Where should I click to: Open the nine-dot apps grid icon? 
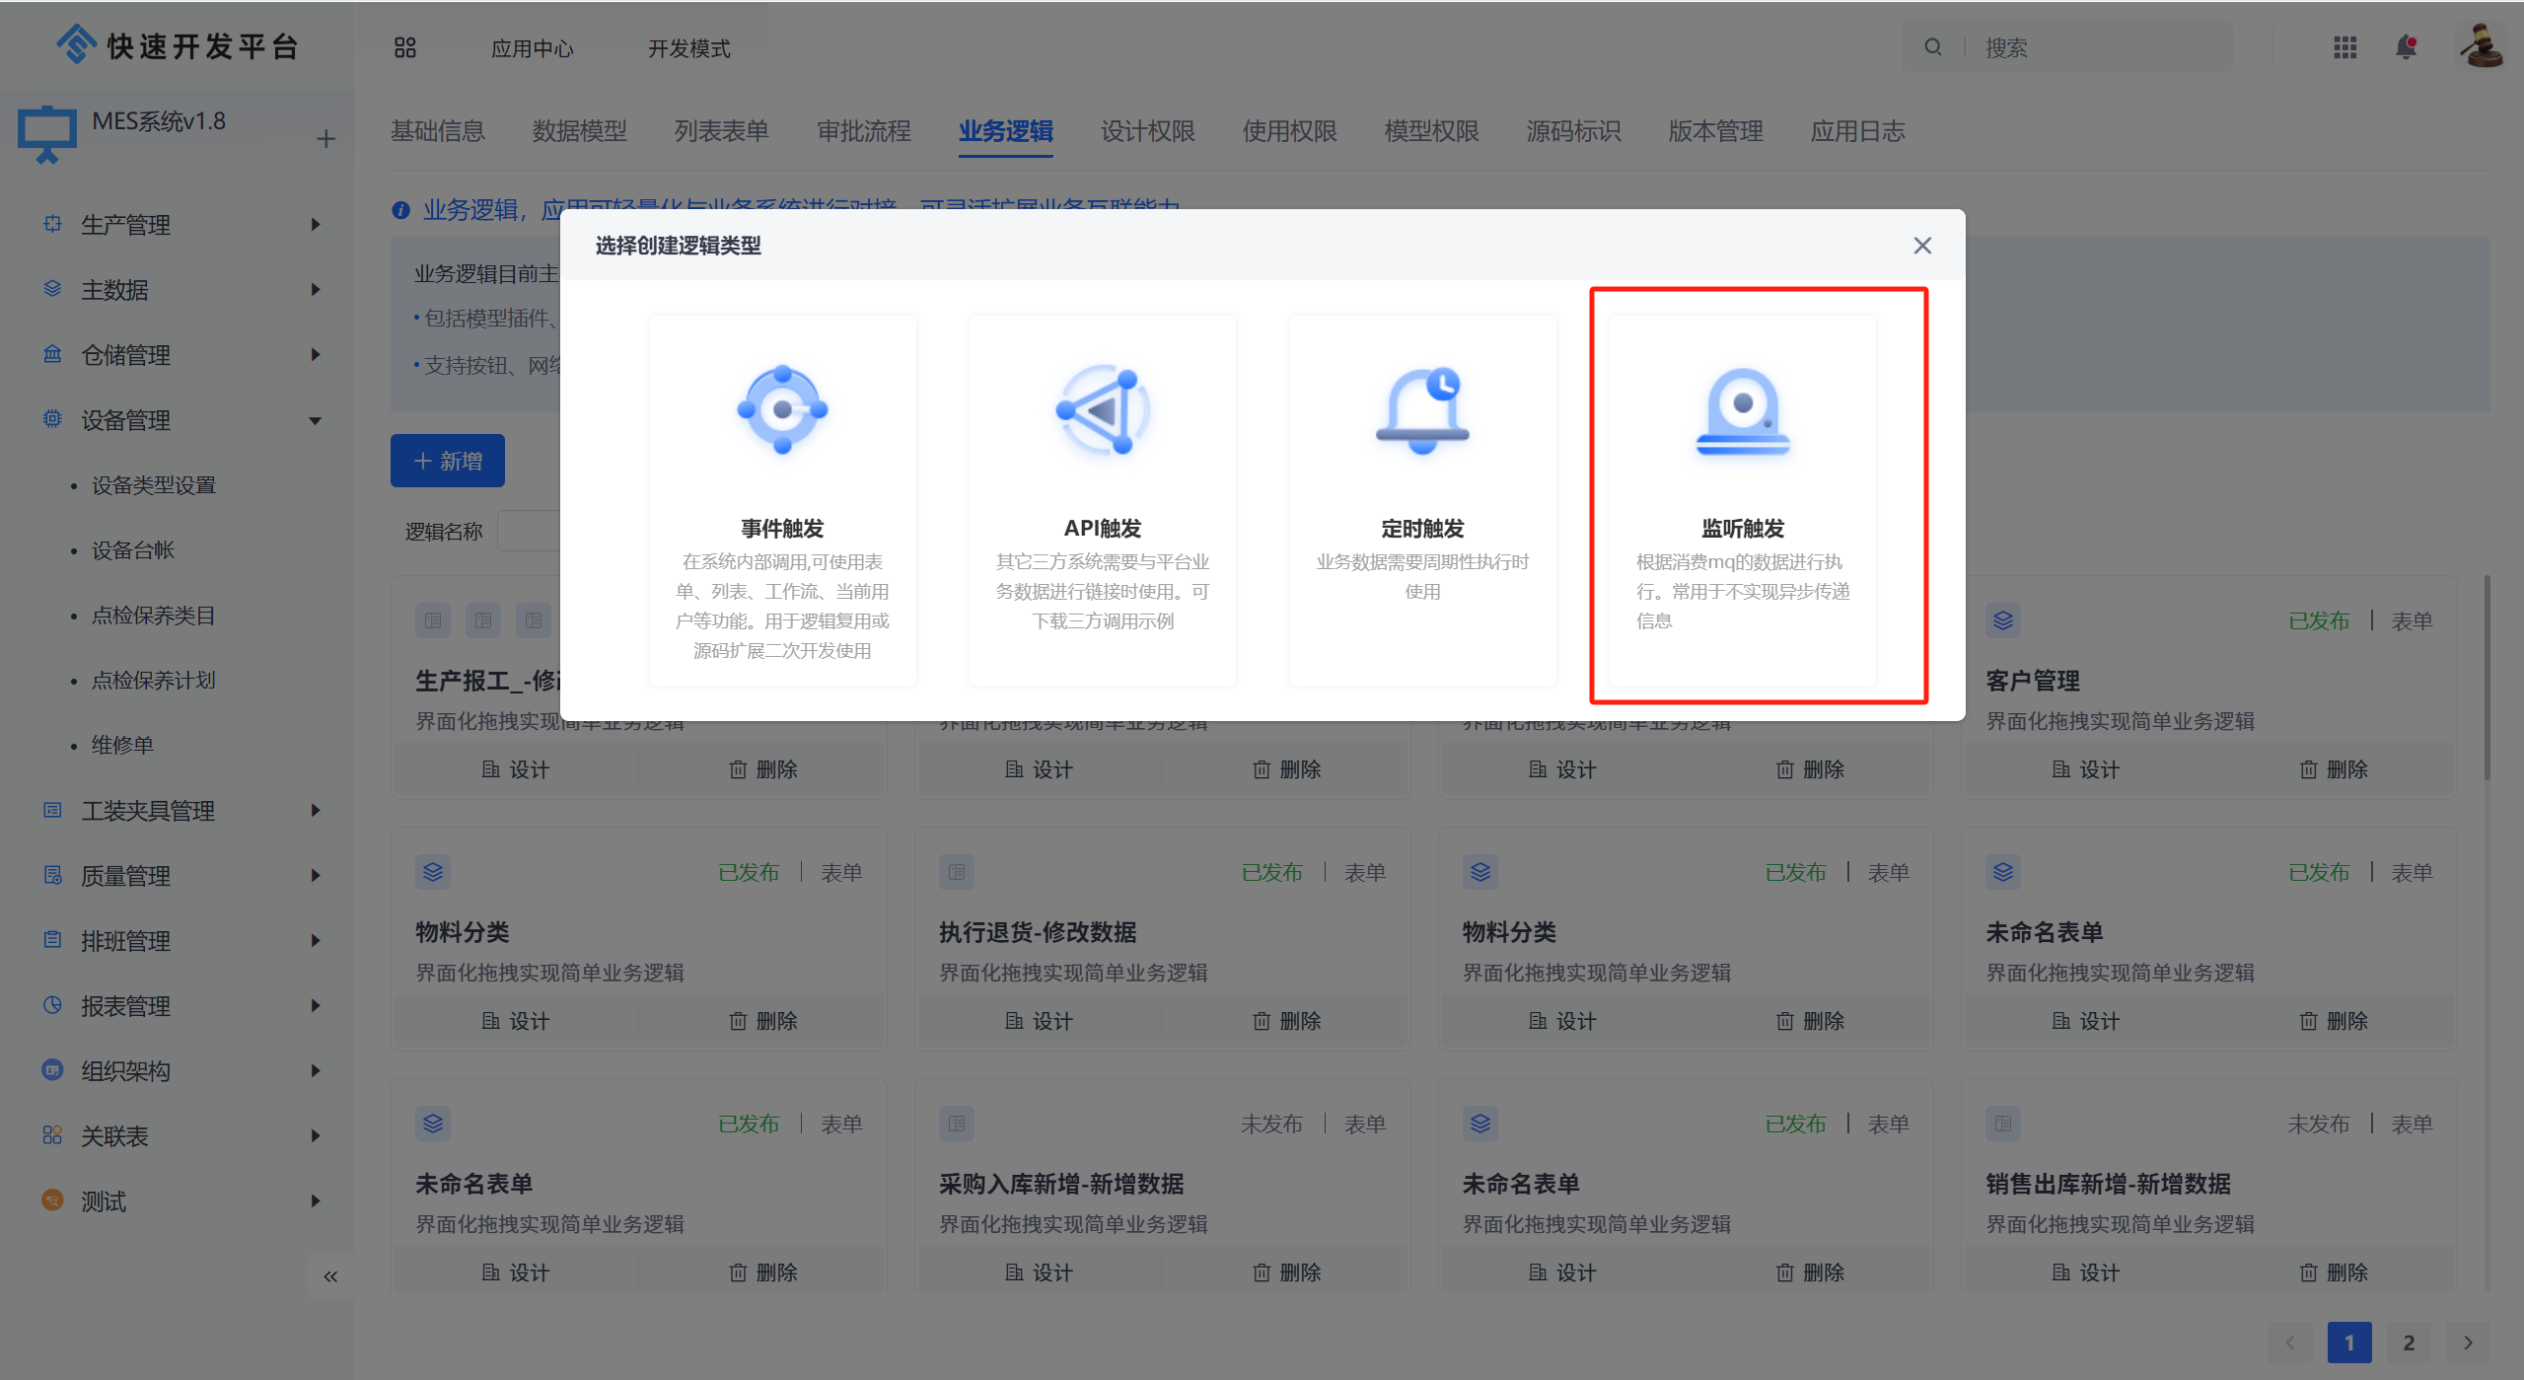coord(2344,47)
